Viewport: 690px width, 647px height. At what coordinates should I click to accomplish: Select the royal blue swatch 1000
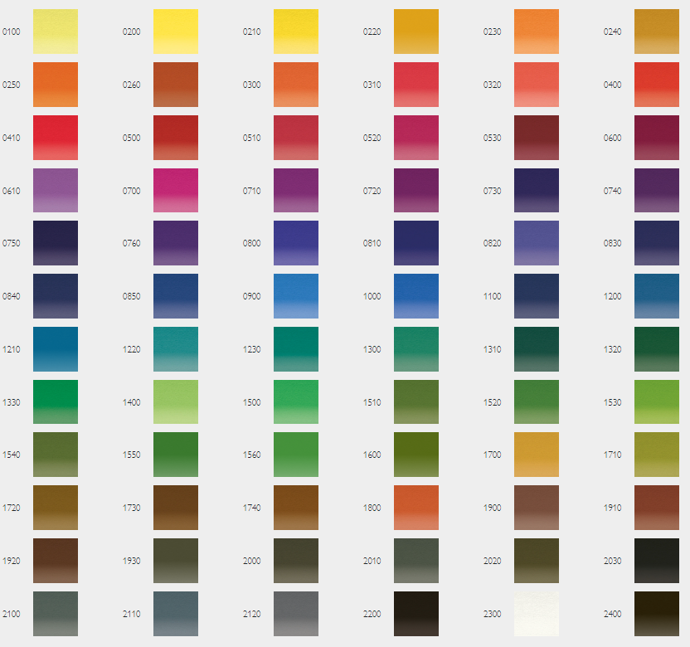(x=416, y=296)
